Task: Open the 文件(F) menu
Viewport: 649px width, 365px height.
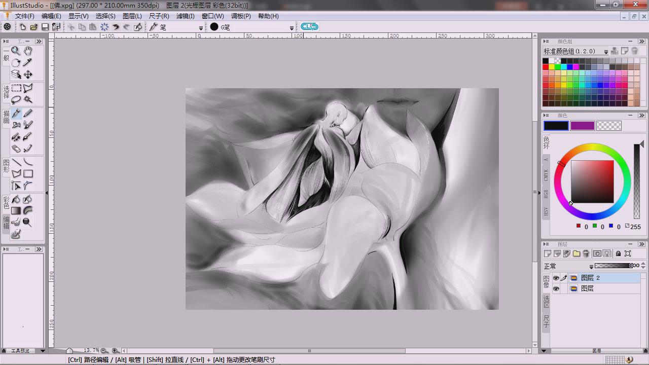Action: point(24,16)
